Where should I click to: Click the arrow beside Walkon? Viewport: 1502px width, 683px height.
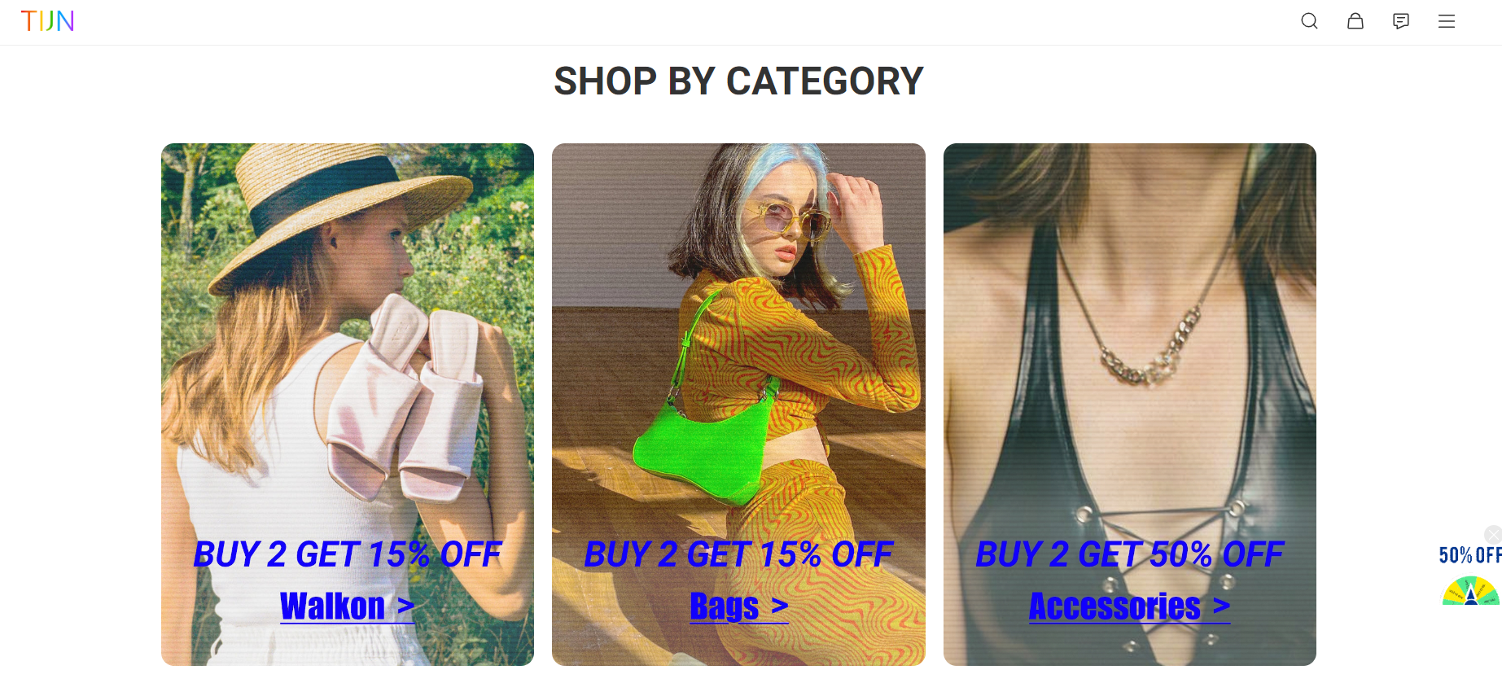coord(405,606)
